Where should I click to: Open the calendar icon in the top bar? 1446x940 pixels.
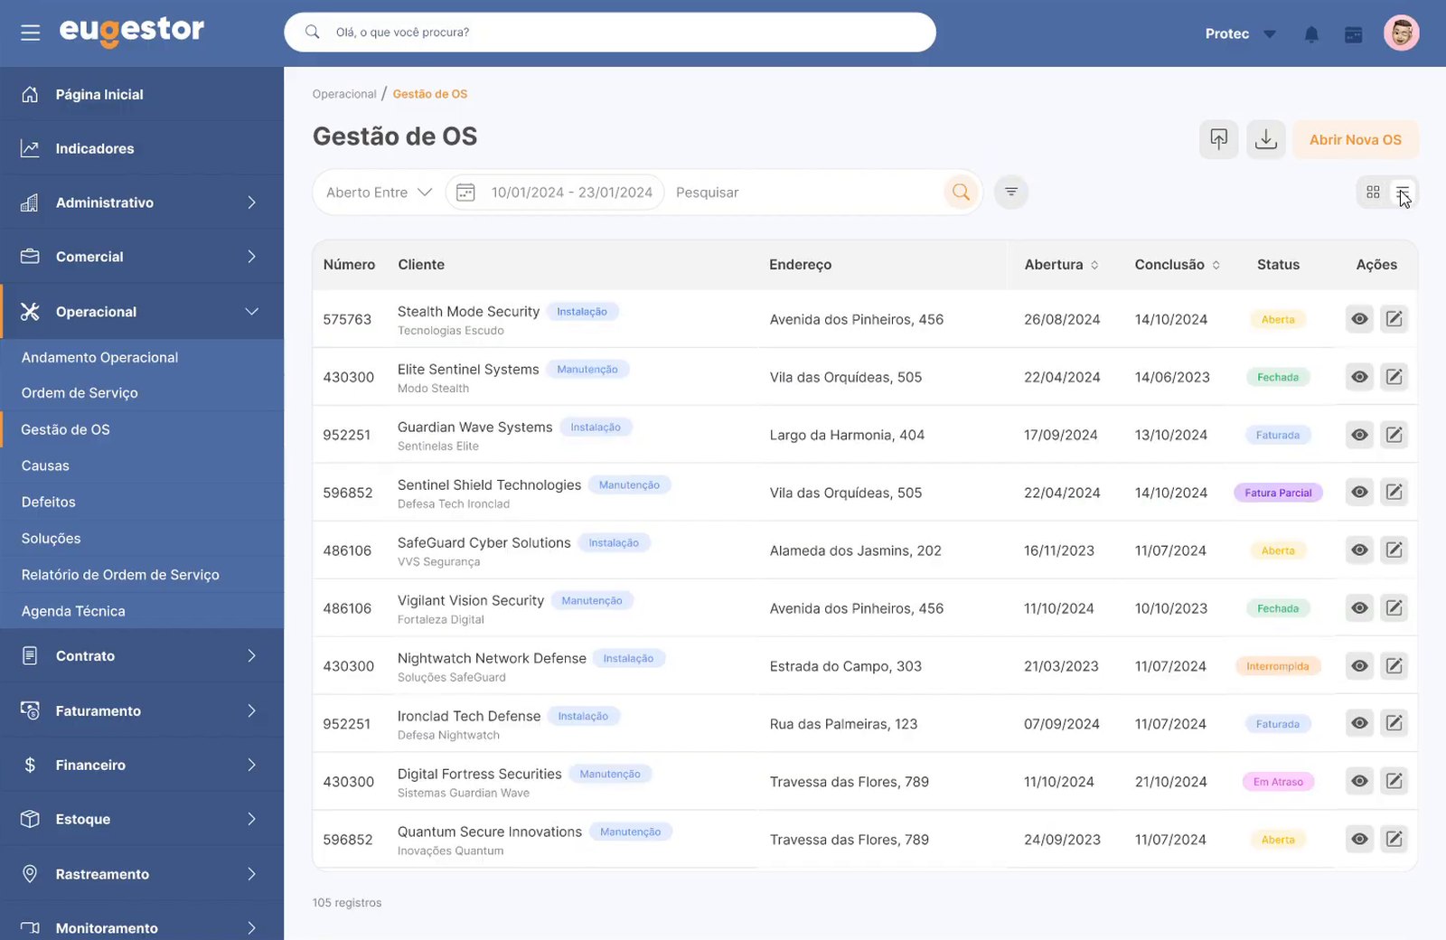tap(1353, 34)
